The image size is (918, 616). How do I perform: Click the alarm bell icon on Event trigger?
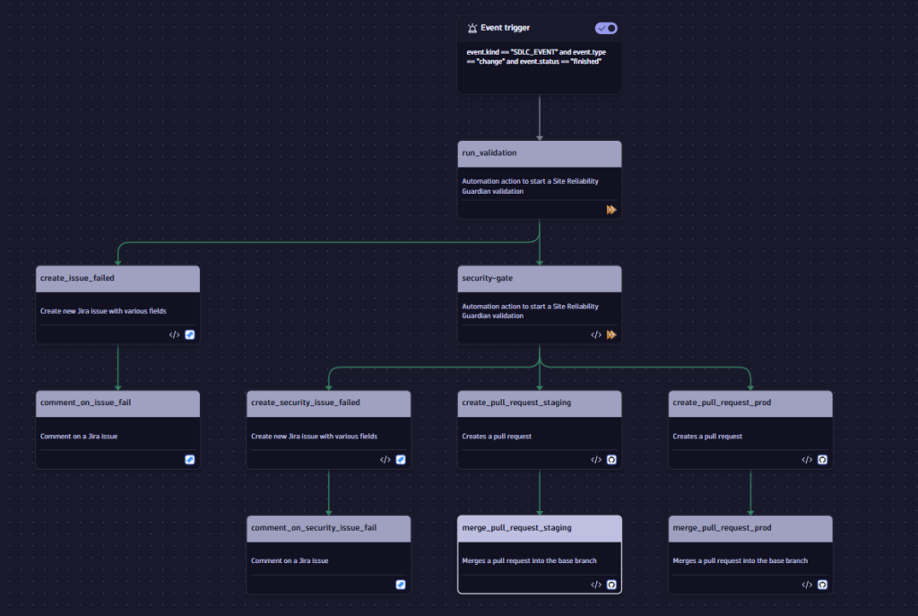point(472,28)
